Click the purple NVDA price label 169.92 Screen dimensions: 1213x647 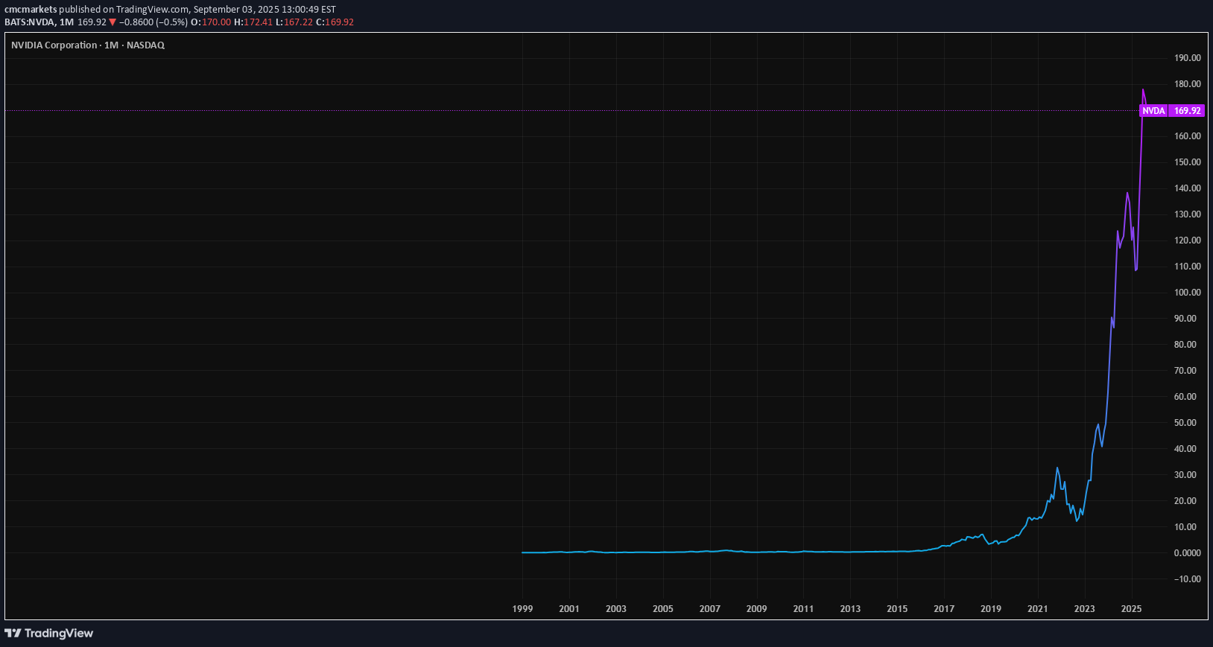(1172, 111)
